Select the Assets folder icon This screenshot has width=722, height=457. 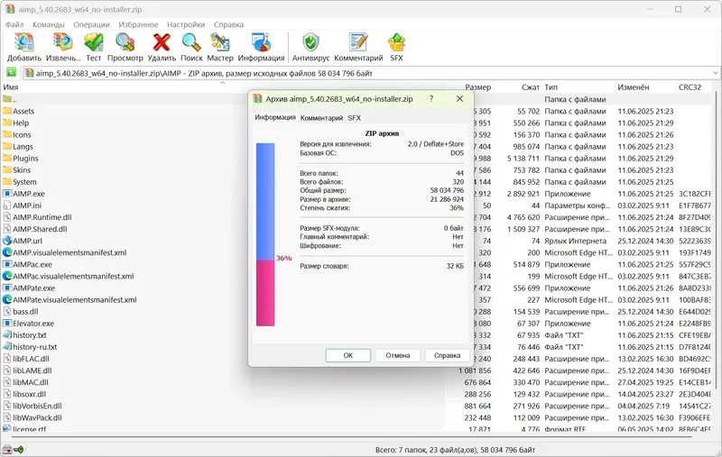click(x=7, y=111)
